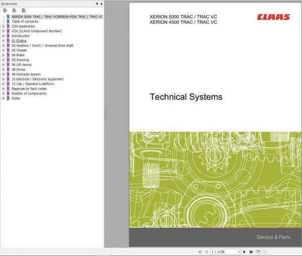Click the second bookmark options toolbar icon
Viewport: 302px width, 256px height.
click(15, 11)
